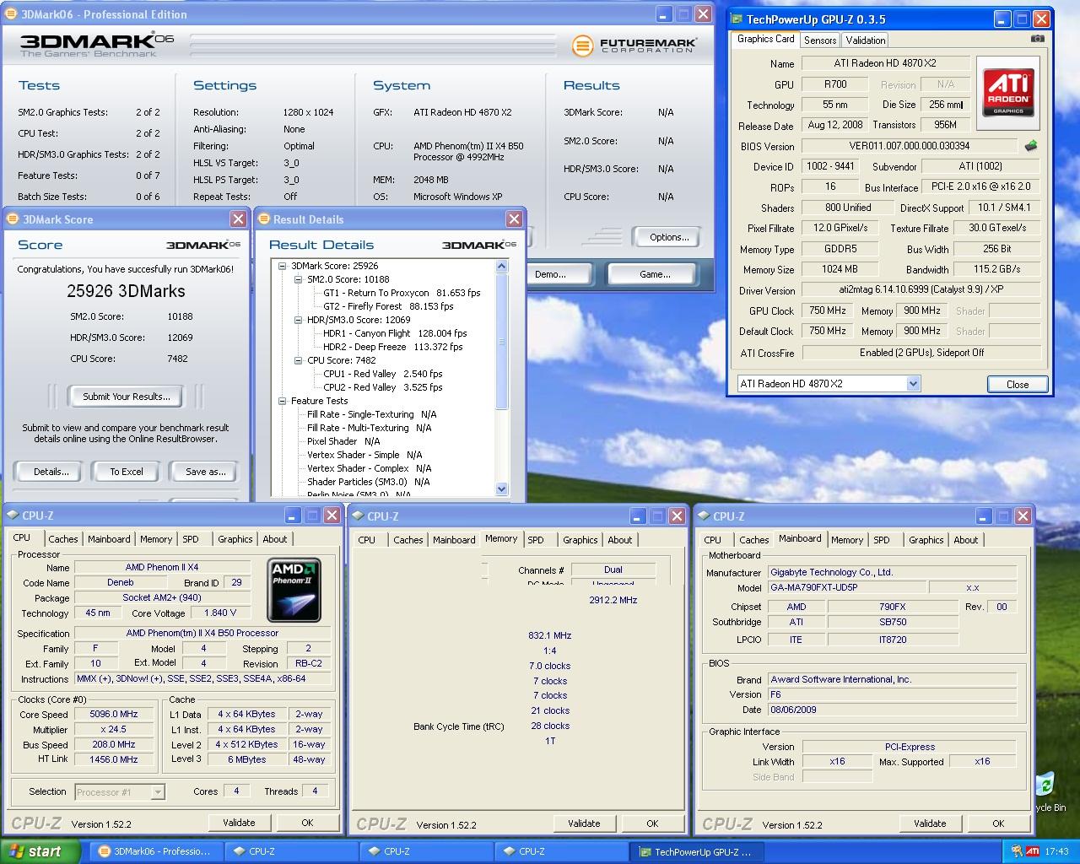Click the AMD Phenom II logo in CPU-Z

coord(294,590)
